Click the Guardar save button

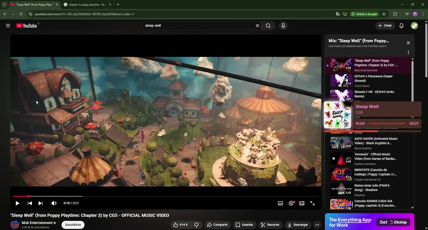[x=245, y=225]
